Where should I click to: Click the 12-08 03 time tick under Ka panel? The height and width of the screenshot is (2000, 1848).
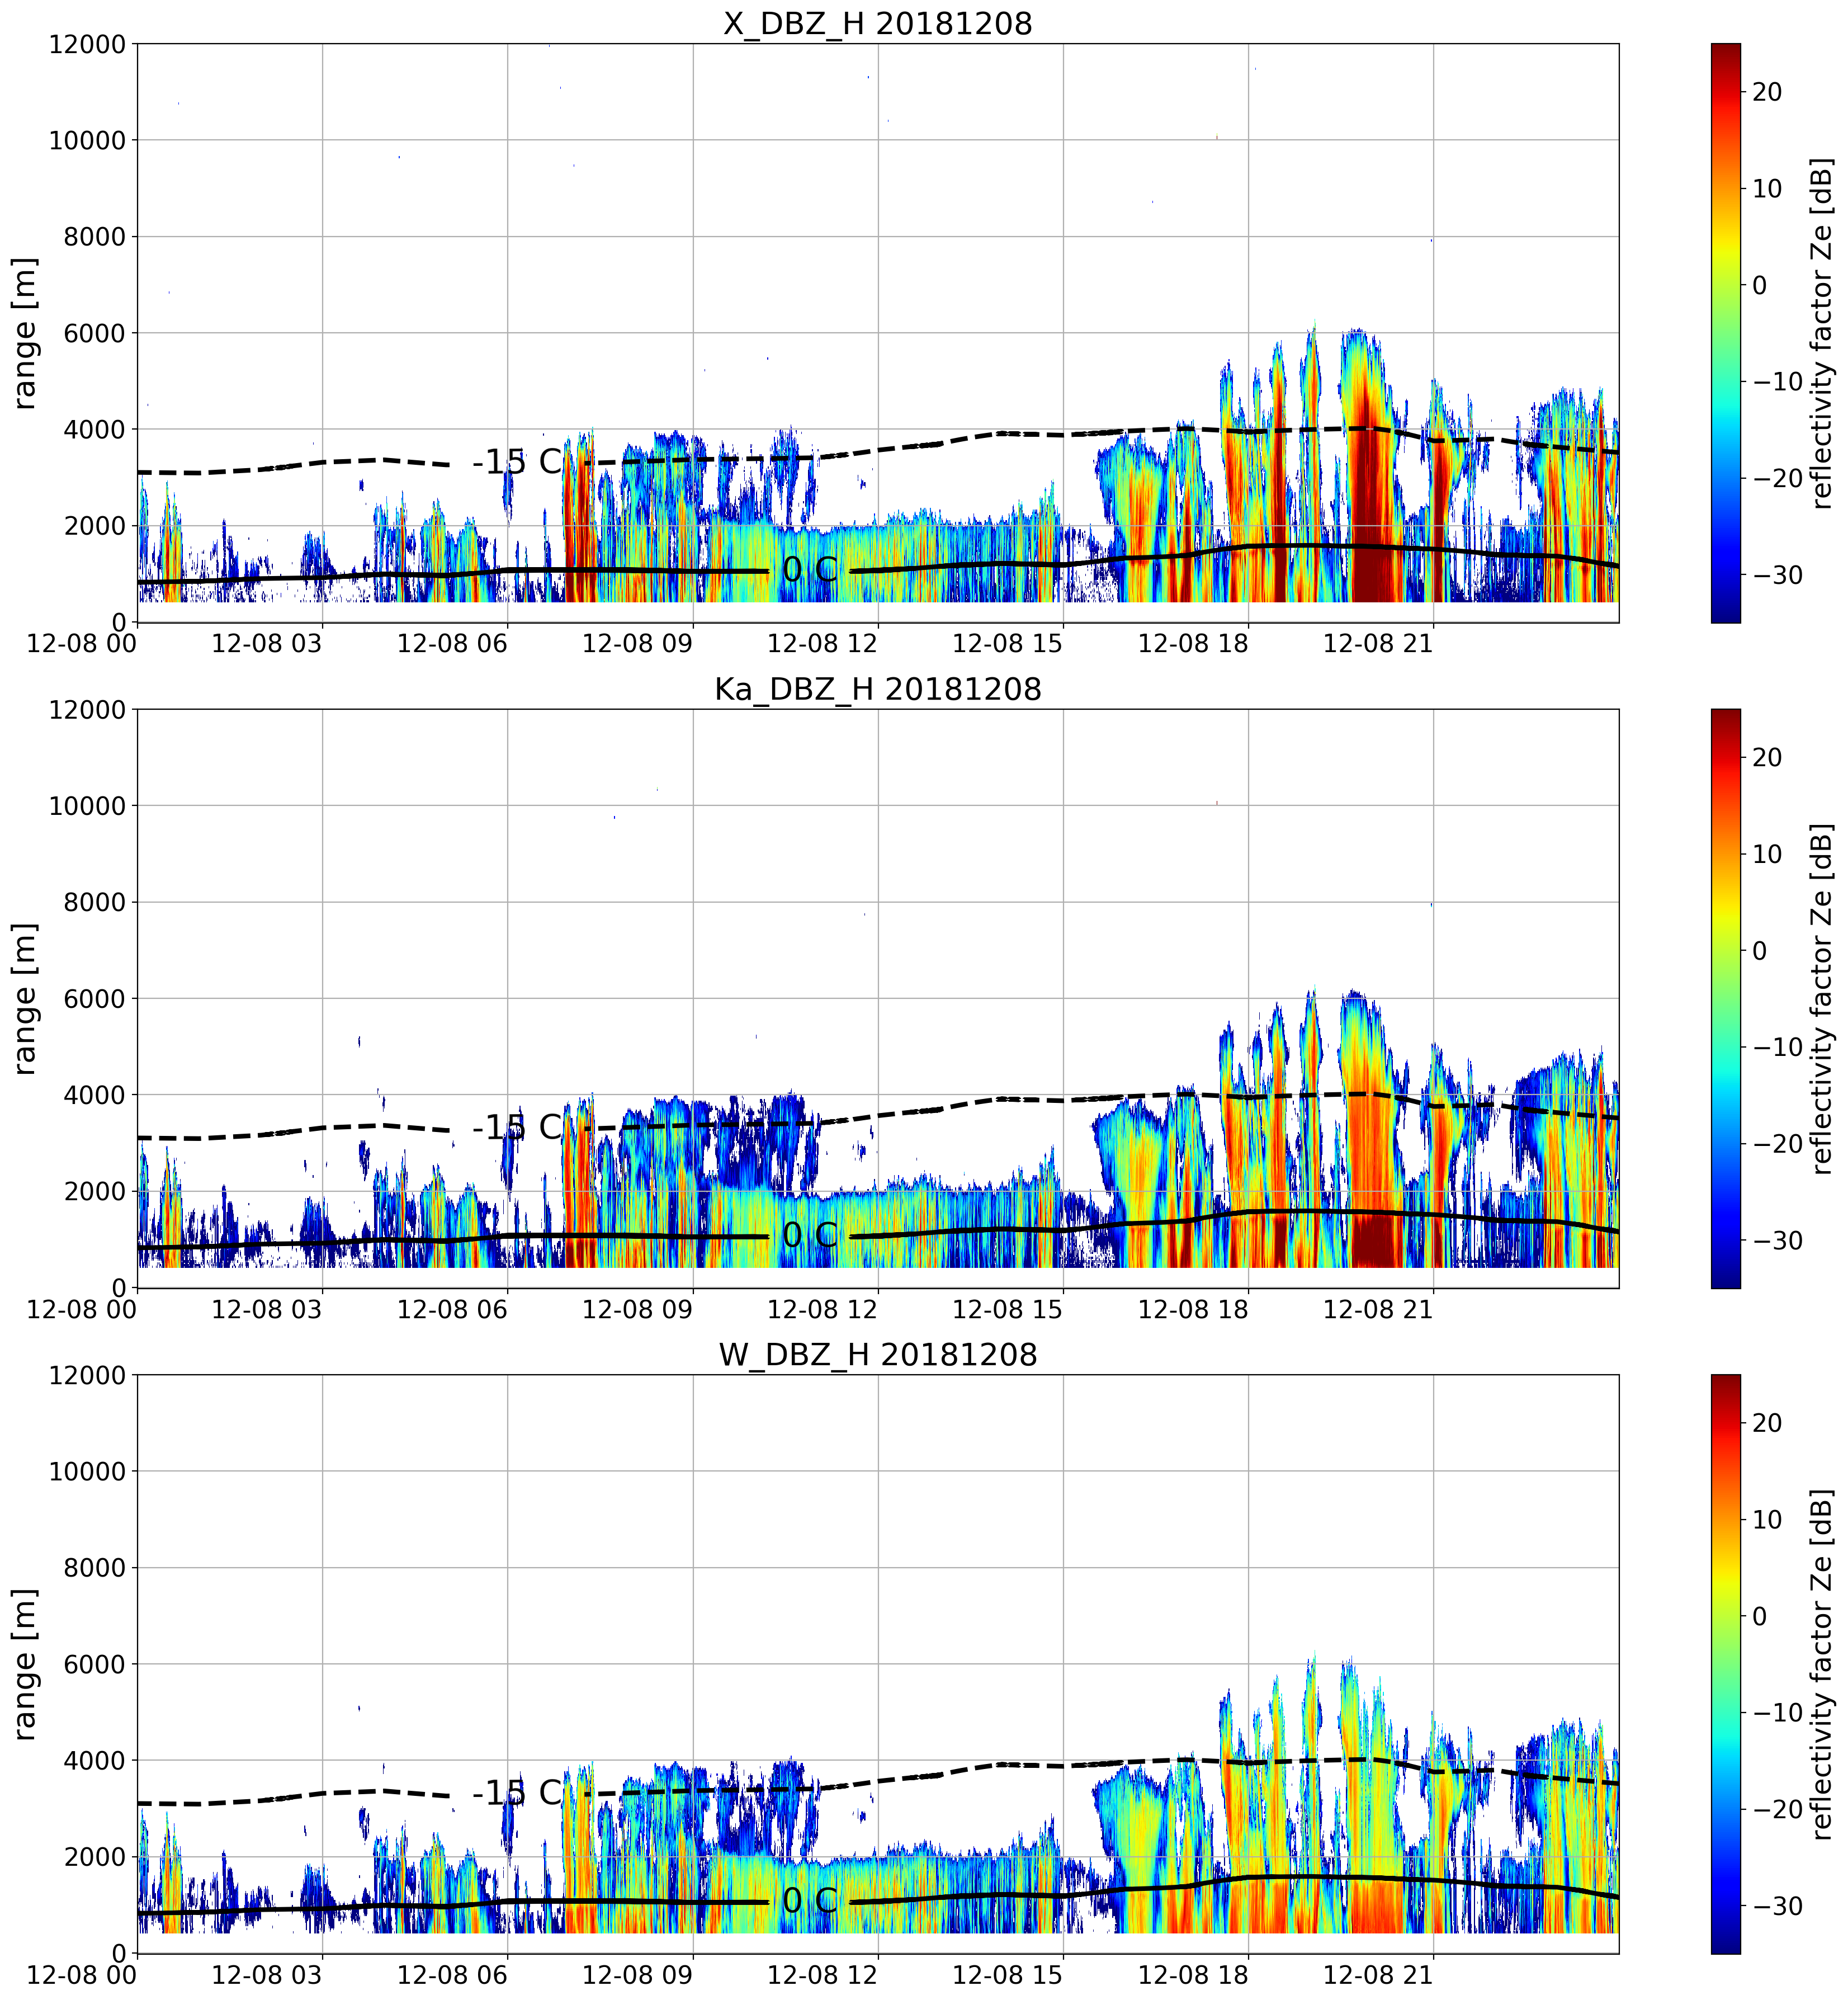coord(267,1309)
